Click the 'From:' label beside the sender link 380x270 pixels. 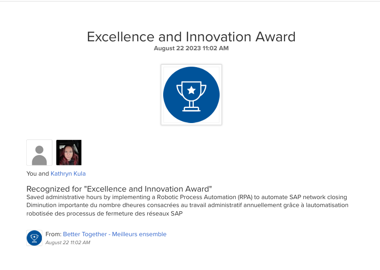(54, 234)
